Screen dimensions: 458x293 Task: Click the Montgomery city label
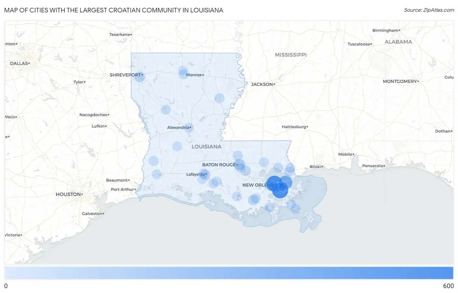pos(401,81)
